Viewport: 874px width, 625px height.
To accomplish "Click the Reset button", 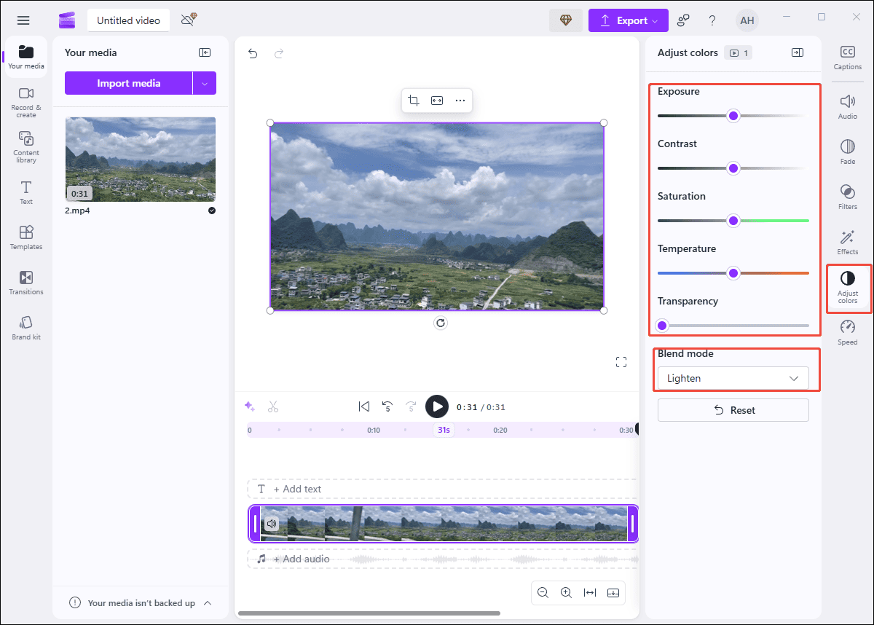I will (733, 409).
